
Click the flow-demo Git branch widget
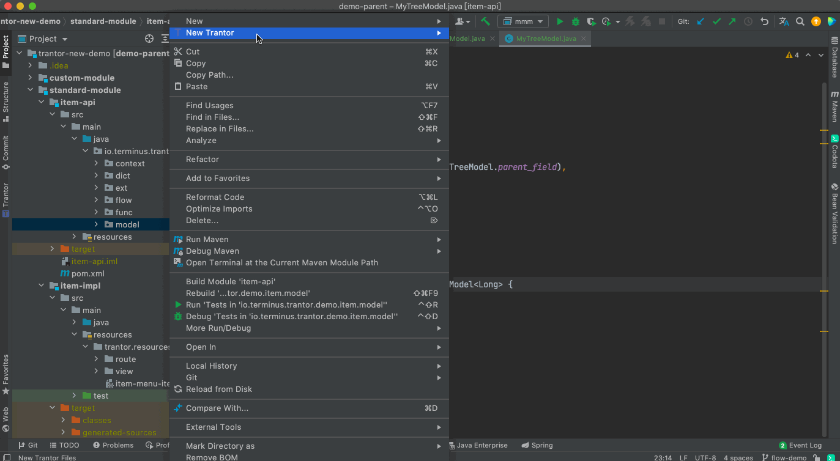(x=789, y=457)
